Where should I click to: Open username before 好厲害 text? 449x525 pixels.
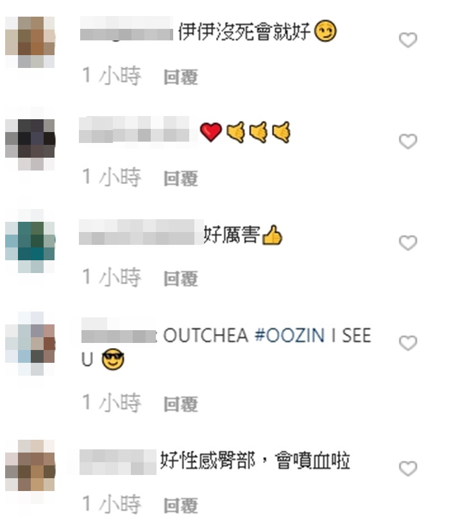(x=141, y=232)
